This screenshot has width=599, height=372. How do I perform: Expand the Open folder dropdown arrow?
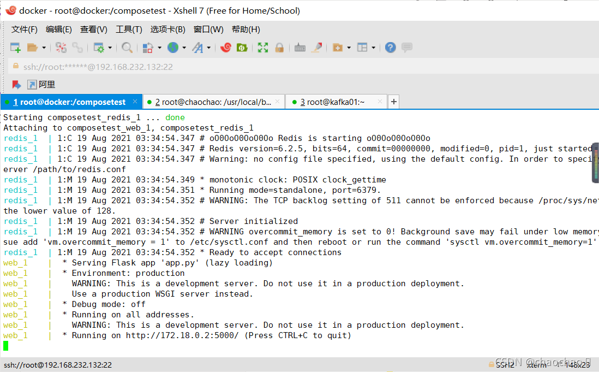44,48
